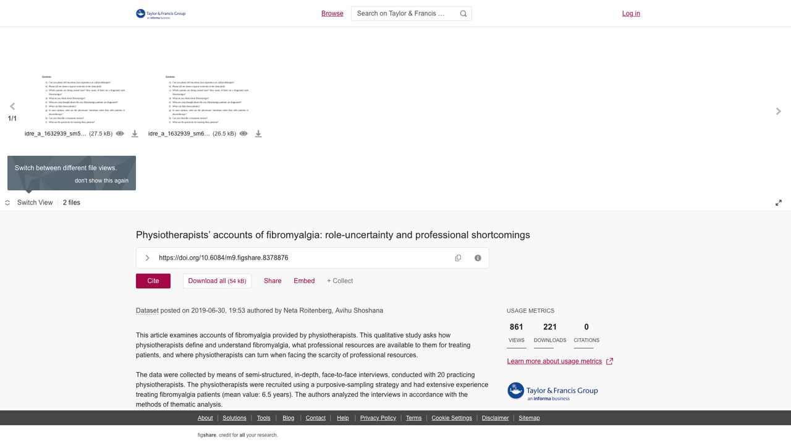Dismiss tooltip with don't show this again

pyautogui.click(x=102, y=180)
